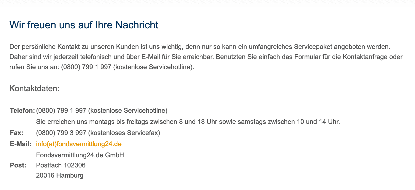This screenshot has width=415, height=190.
Task: Click the bold "E-Mail:" label
Action: [x=21, y=144]
